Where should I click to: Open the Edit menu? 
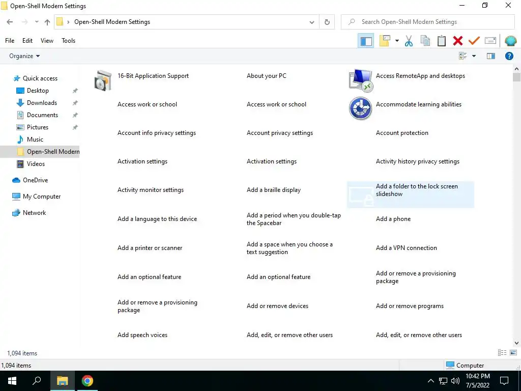point(27,41)
